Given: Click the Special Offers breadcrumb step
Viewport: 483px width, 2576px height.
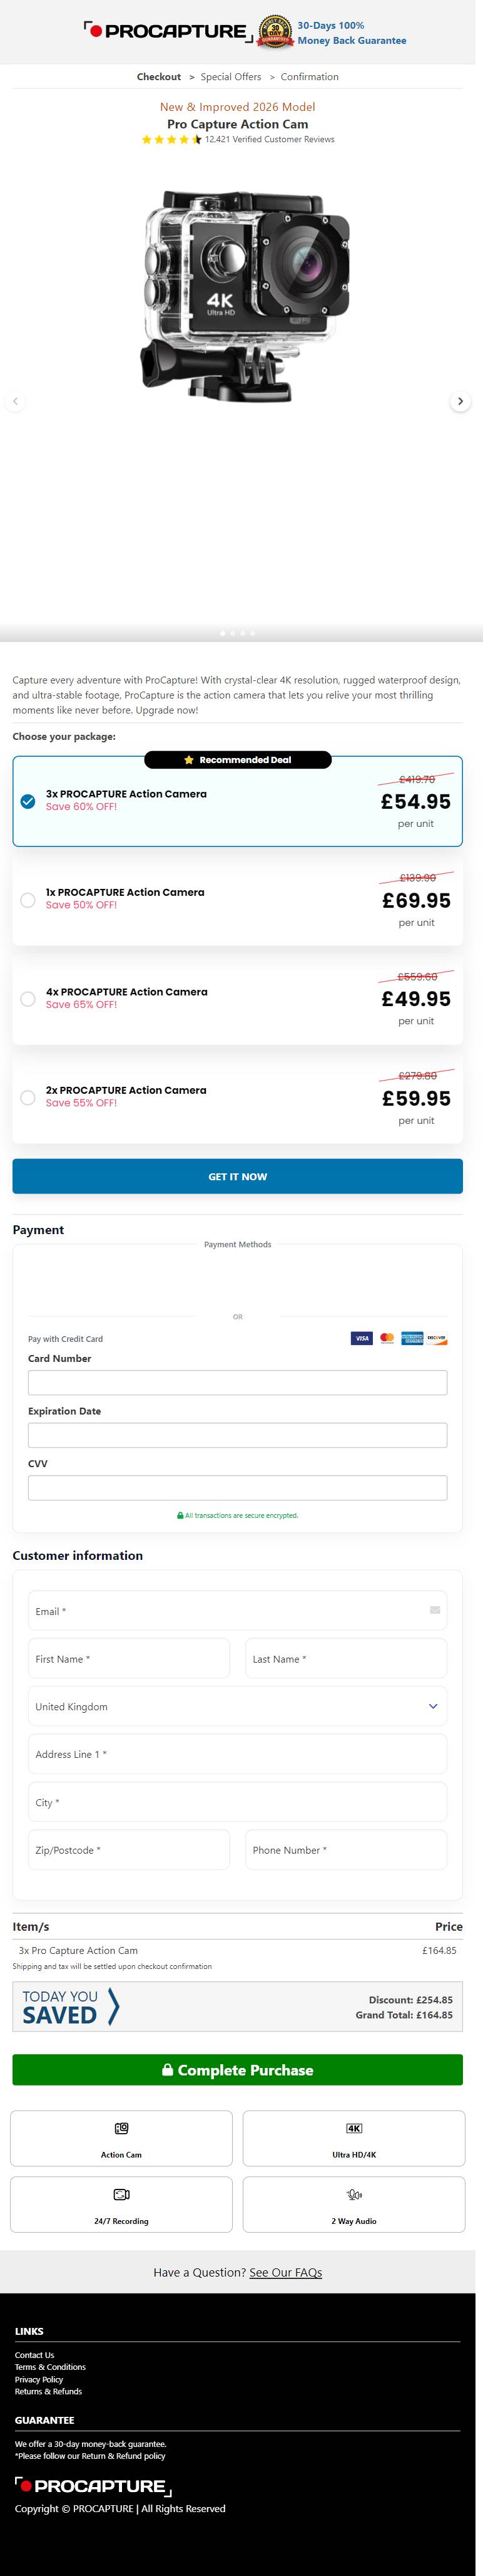Looking at the screenshot, I should pos(230,77).
